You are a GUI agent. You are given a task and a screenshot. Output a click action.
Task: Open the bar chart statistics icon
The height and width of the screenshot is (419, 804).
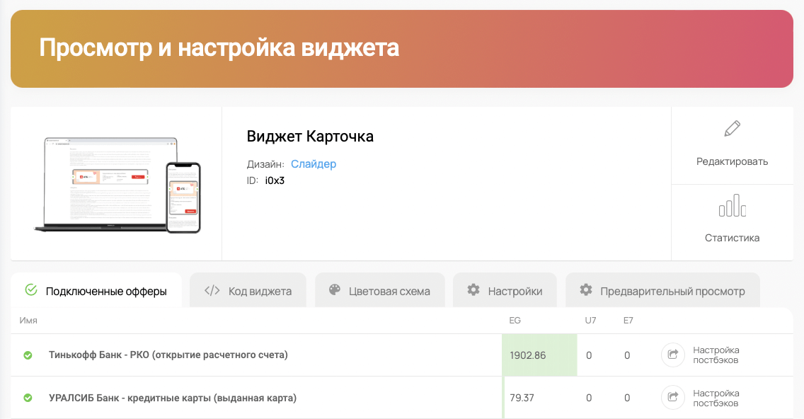733,205
